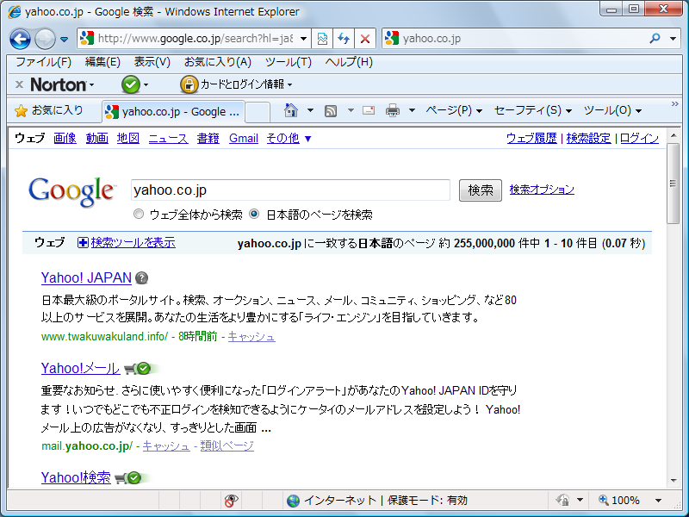
Task: Click the Norton safe icon beside Yahoo!検索
Action: pyautogui.click(x=134, y=478)
